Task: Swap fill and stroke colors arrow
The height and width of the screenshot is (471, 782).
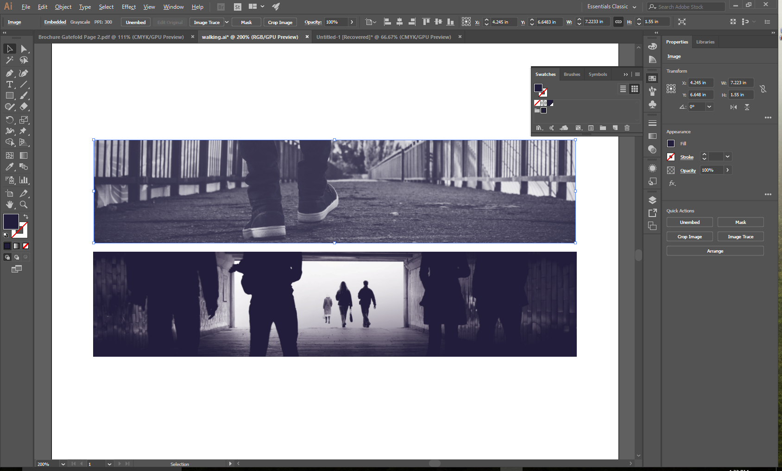Action: click(x=26, y=217)
